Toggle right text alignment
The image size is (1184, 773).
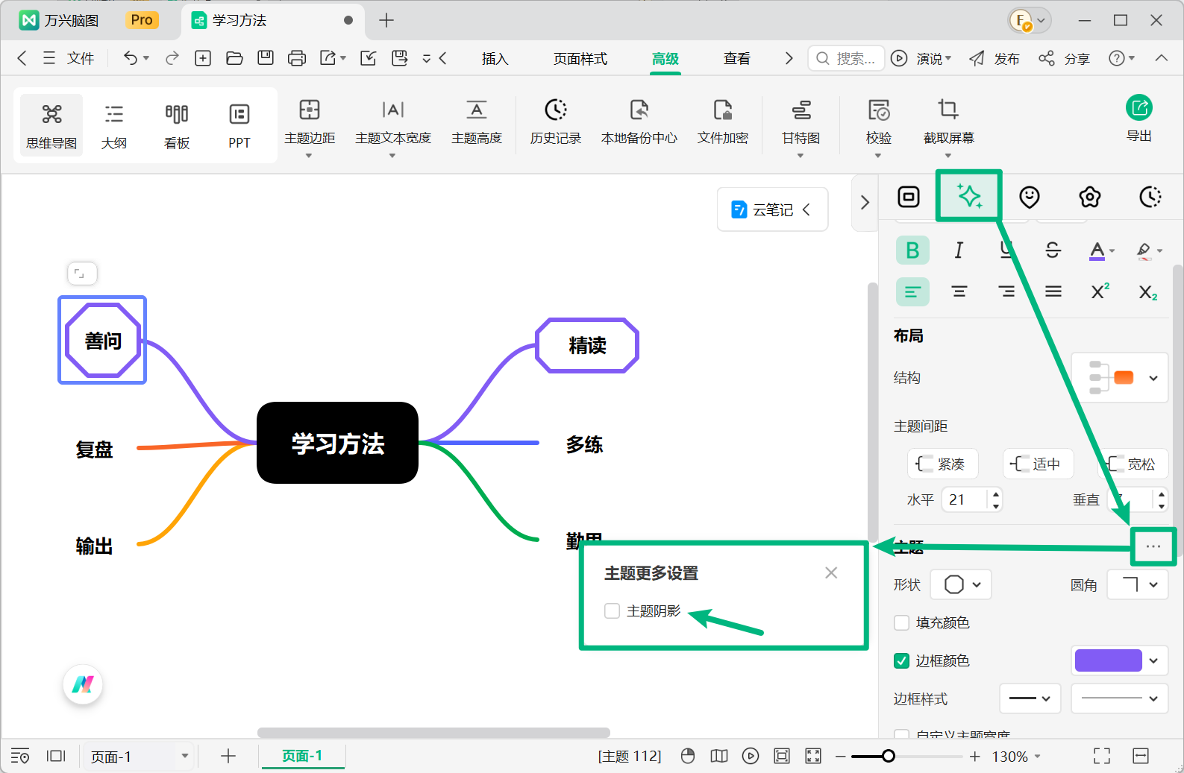click(x=1006, y=291)
